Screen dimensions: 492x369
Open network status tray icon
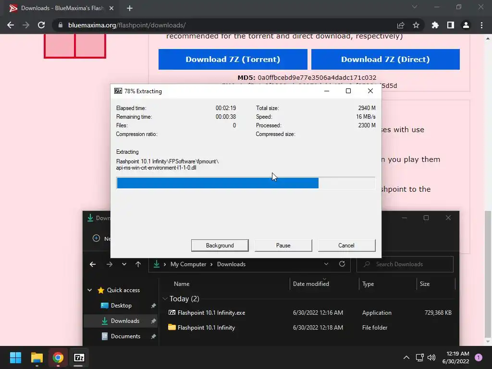coord(419,357)
